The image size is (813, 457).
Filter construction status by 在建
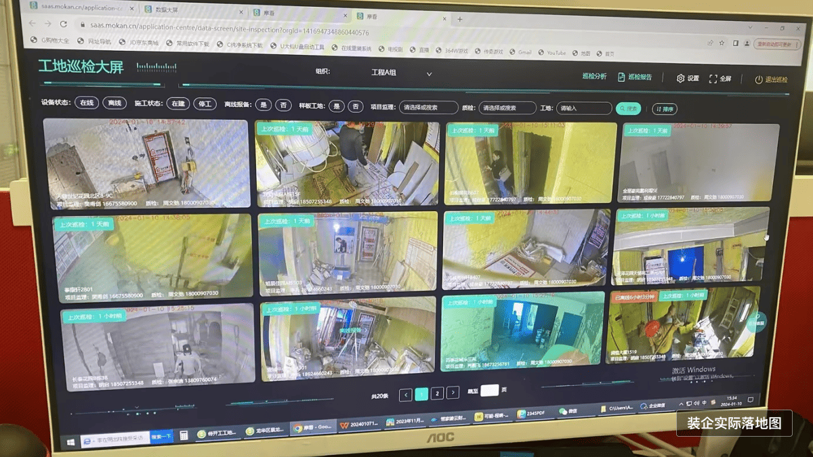(x=178, y=104)
